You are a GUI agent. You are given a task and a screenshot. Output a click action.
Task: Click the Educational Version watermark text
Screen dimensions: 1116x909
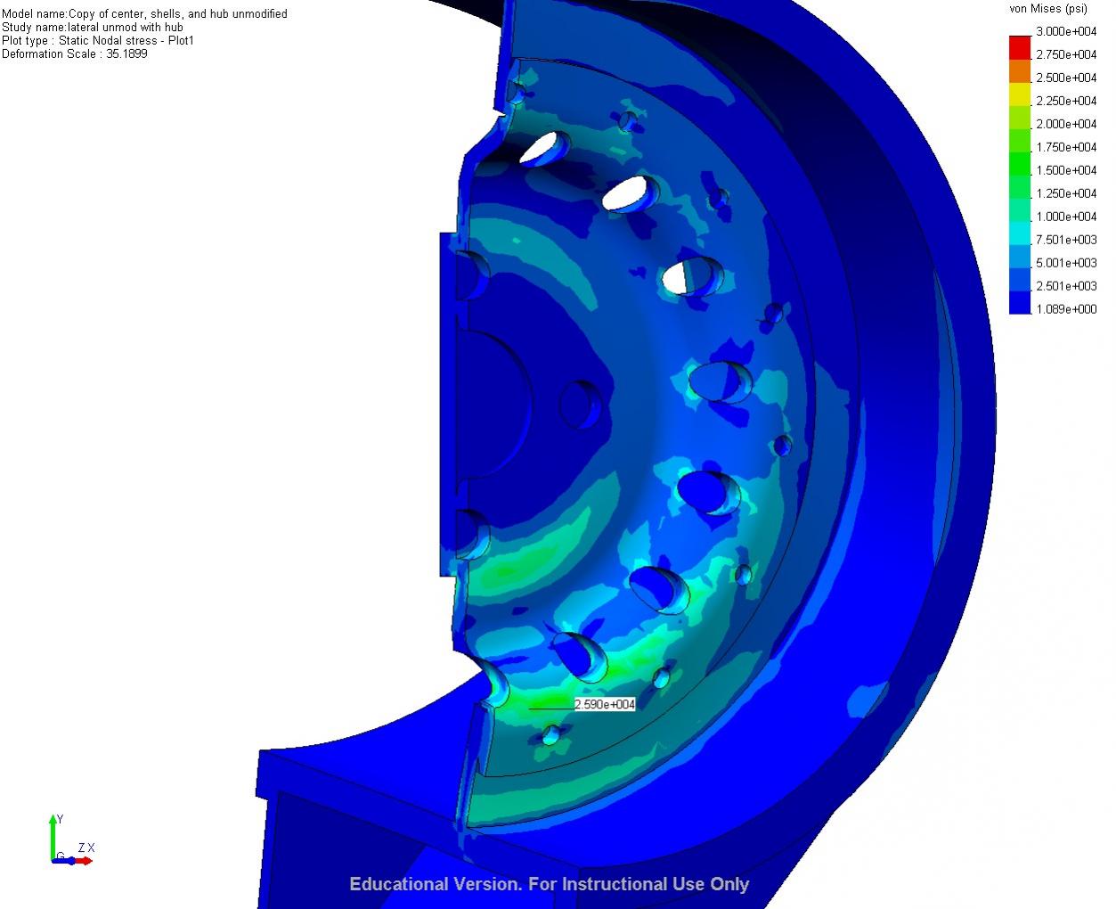tap(549, 884)
